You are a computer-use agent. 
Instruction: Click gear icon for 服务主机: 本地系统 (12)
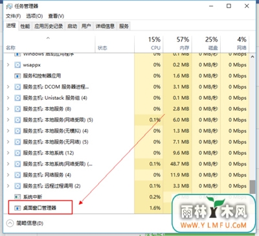coord(17,153)
